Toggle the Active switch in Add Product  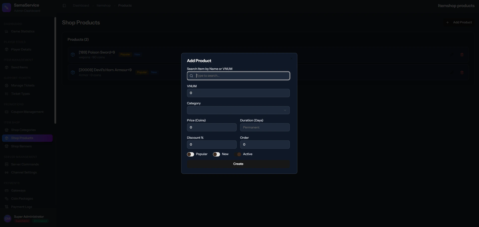[237, 154]
